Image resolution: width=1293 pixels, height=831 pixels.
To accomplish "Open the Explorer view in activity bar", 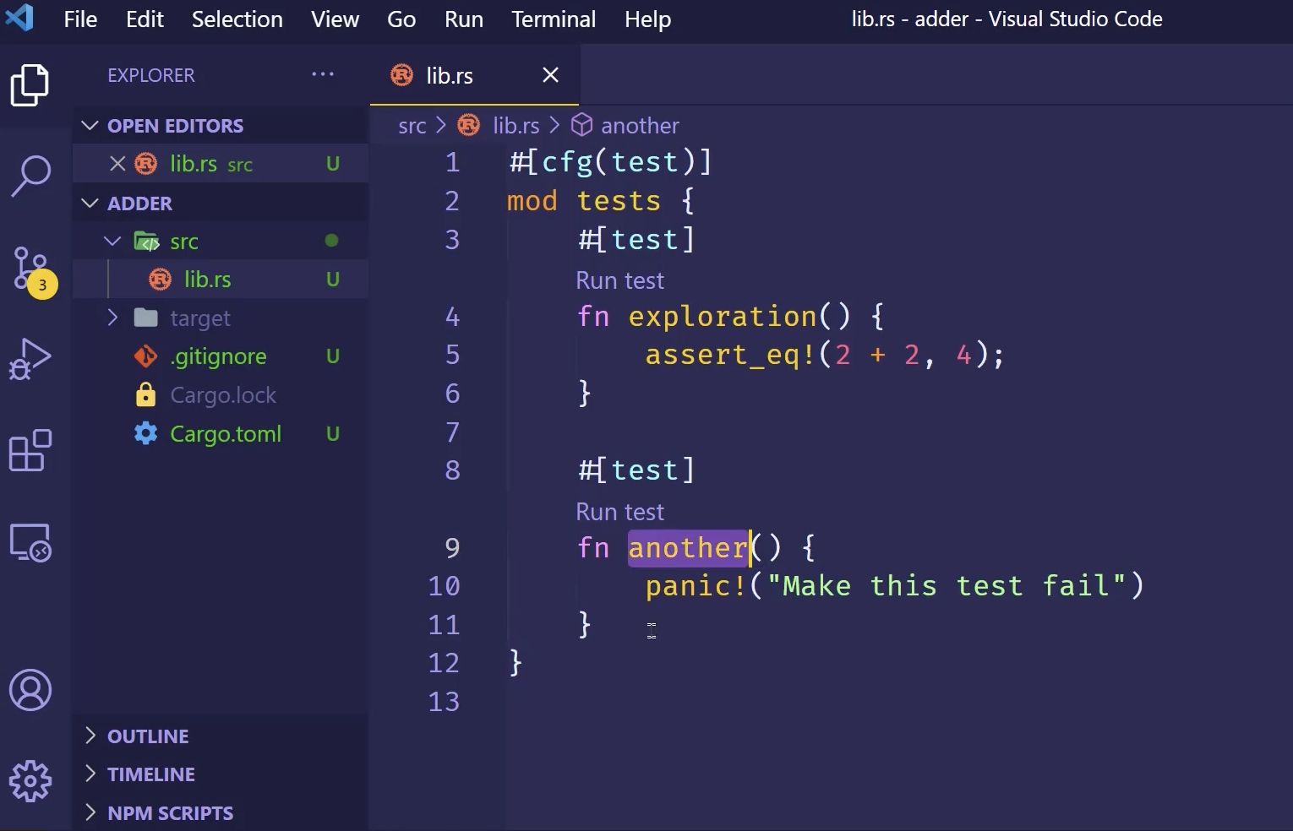I will pos(30,85).
